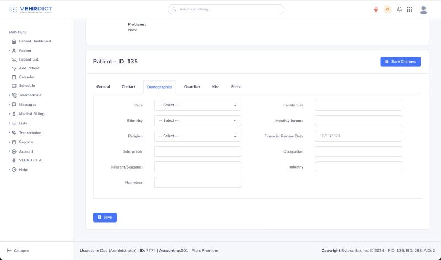The image size is (441, 260).
Task: Open the user profile avatar
Action: [x=423, y=10]
